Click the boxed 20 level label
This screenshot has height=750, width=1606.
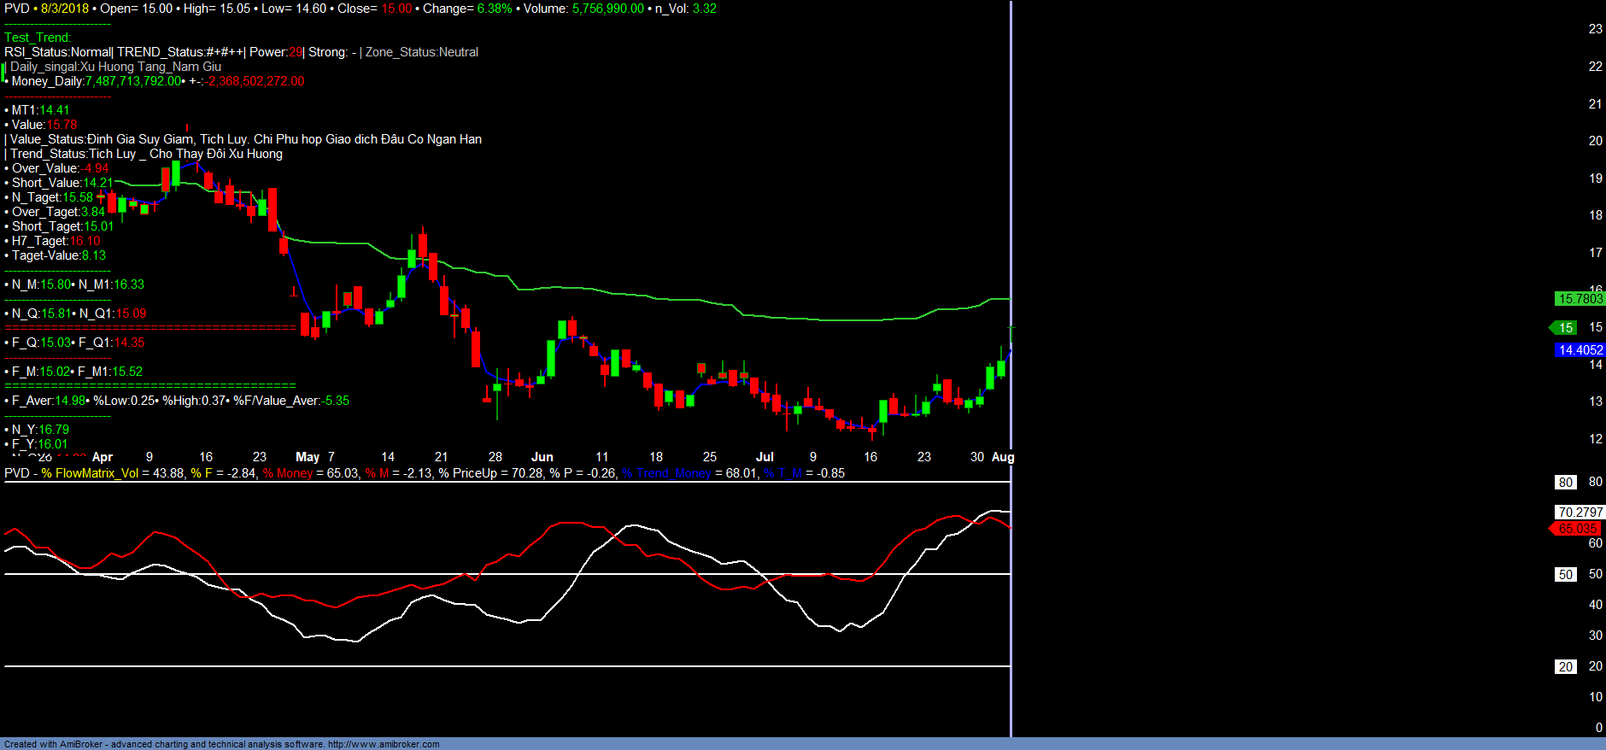(x=1565, y=667)
